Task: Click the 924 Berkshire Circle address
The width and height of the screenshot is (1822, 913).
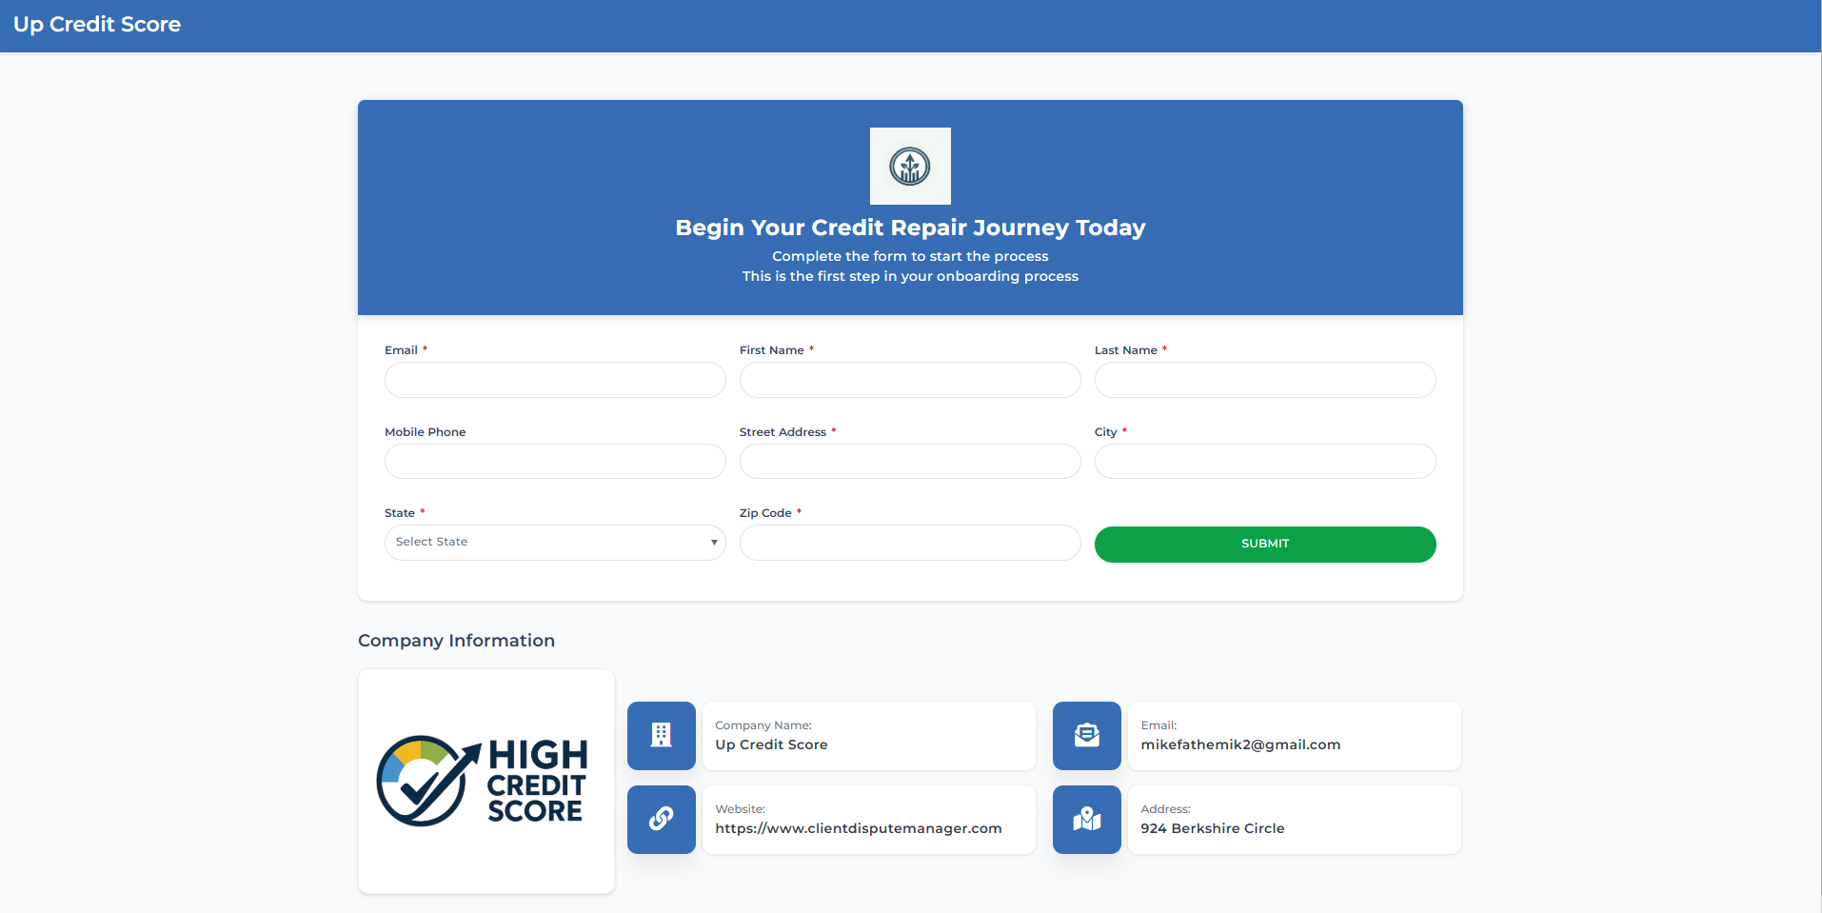Action: tap(1213, 828)
